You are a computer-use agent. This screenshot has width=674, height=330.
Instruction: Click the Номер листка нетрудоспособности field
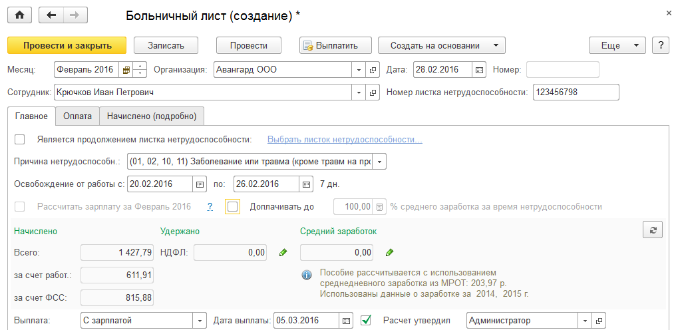pyautogui.click(x=575, y=92)
